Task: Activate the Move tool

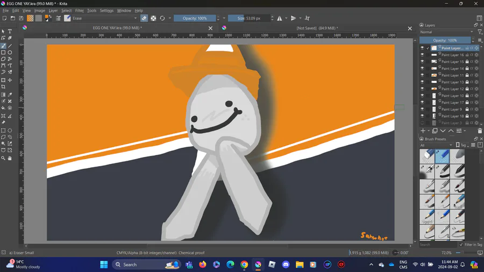Action: 10,80
